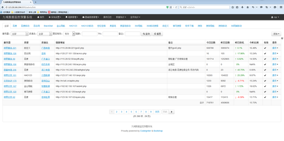This screenshot has width=284, height=141.
Task: Open the 爱淘宝 bookmark
Action: point(58,12)
